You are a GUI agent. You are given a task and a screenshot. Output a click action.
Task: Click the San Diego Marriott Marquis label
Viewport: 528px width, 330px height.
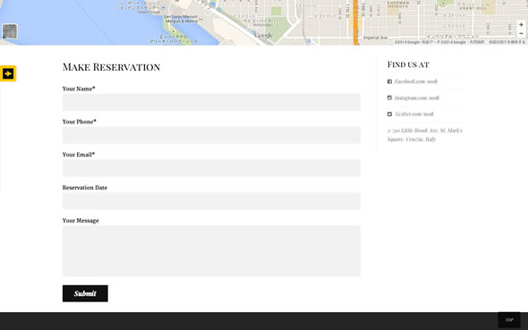(181, 19)
